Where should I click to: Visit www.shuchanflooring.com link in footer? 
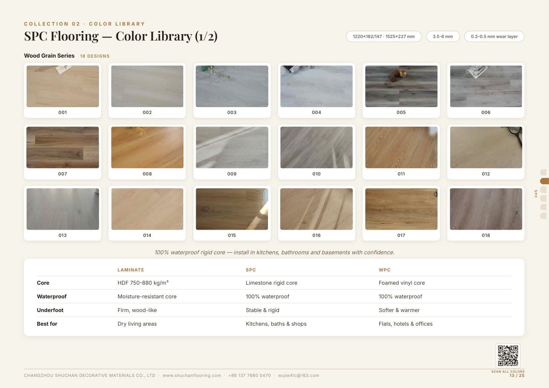192,376
